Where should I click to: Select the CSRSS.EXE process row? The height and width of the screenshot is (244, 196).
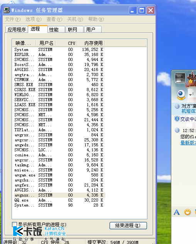click(59, 90)
